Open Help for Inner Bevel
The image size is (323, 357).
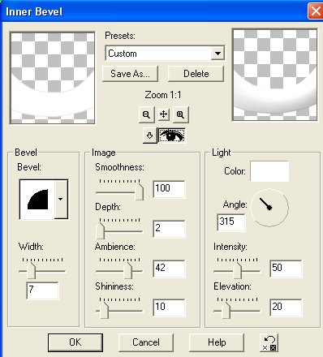pos(217,342)
